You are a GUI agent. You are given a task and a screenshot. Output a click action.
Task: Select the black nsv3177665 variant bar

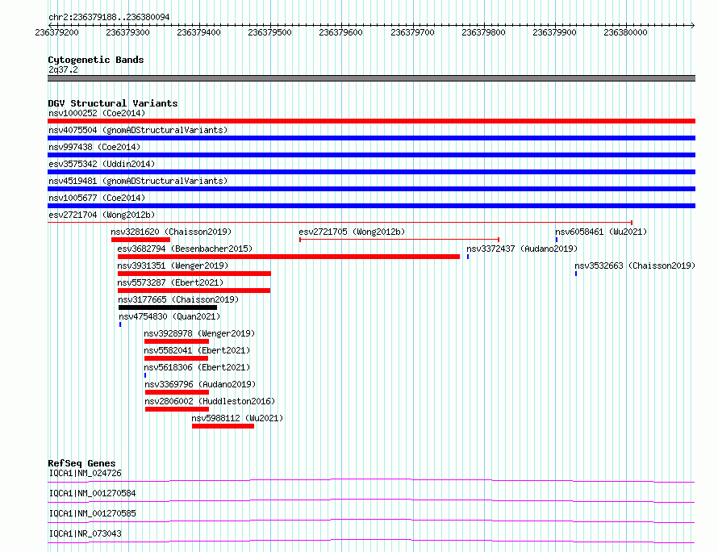click(x=168, y=307)
